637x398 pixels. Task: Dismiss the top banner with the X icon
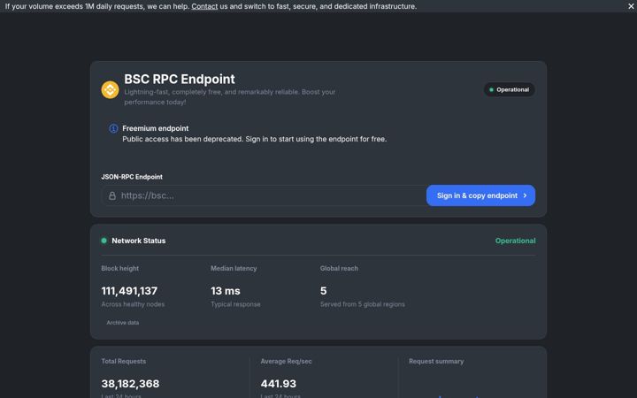coord(631,6)
